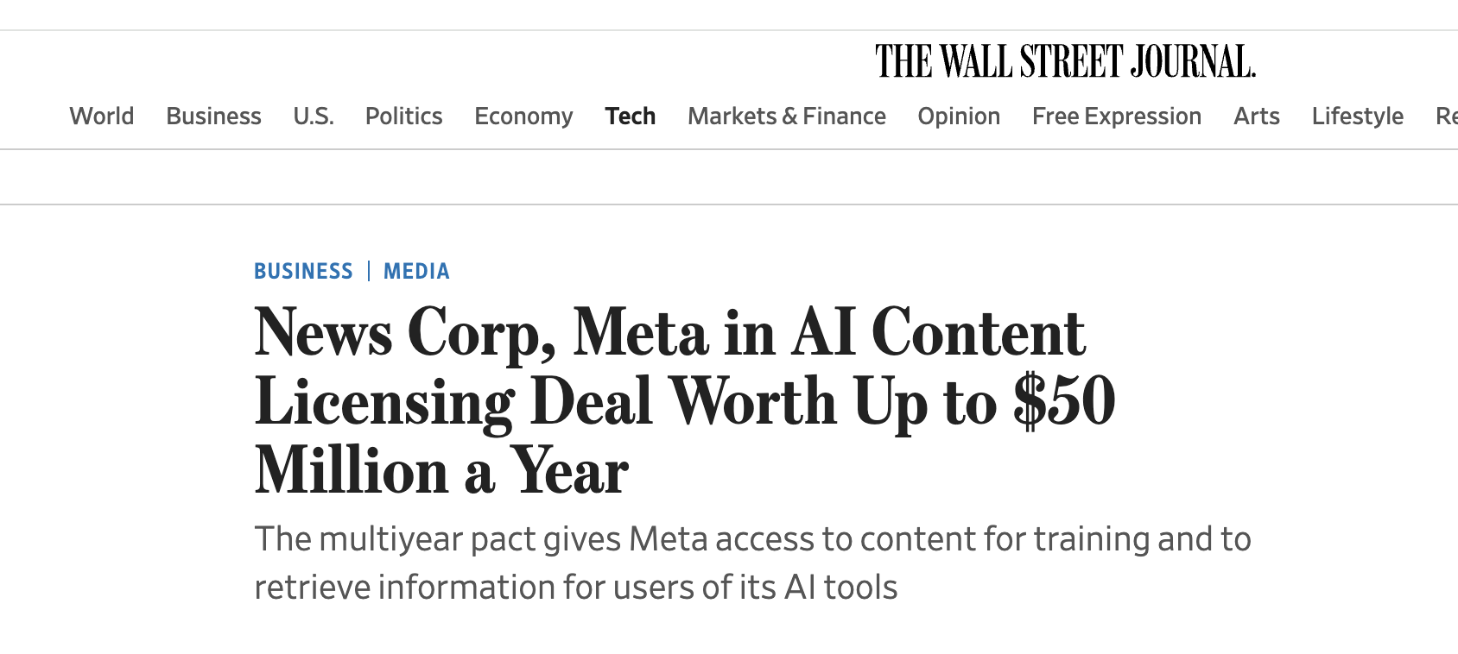Viewport: 1458px width, 654px height.
Task: Select the currently active Tech tab
Action: pyautogui.click(x=630, y=116)
